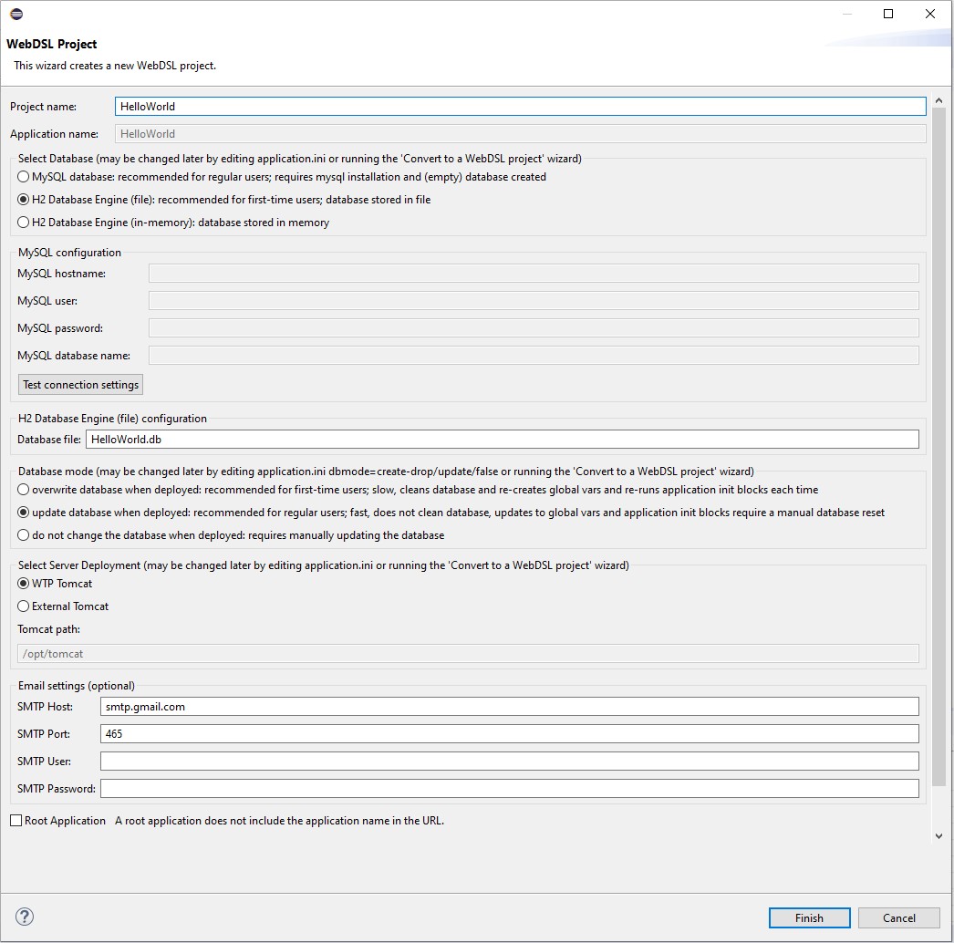954x943 pixels.
Task: Maximize the wizard window
Action: pyautogui.click(x=888, y=14)
